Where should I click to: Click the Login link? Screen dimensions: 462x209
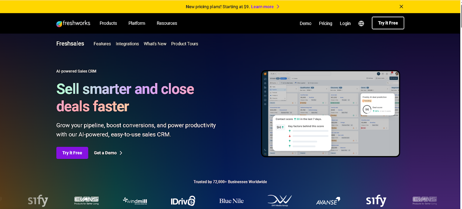pyautogui.click(x=345, y=23)
